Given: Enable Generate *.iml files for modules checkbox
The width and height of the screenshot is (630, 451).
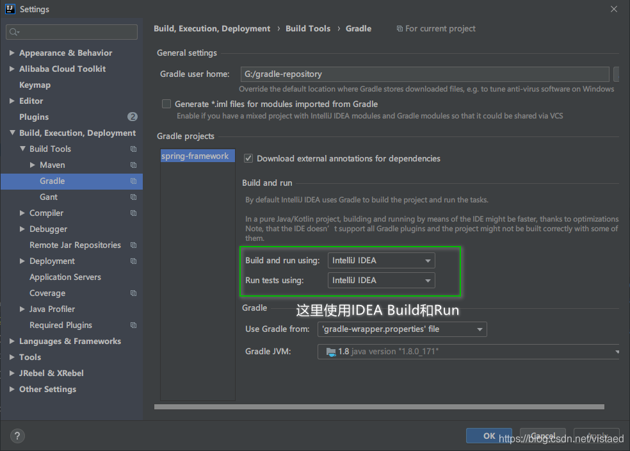Looking at the screenshot, I should (x=166, y=104).
